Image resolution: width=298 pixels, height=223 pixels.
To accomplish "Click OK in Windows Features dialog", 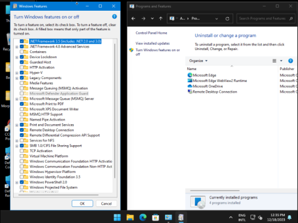I will [82, 203].
